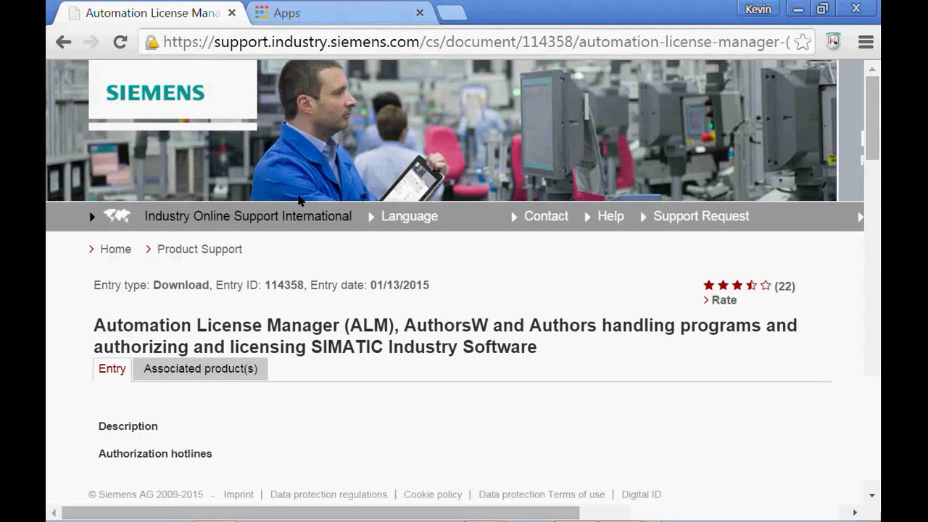The image size is (928, 522).
Task: Click the Automation License Manager title heading
Action: click(x=445, y=336)
